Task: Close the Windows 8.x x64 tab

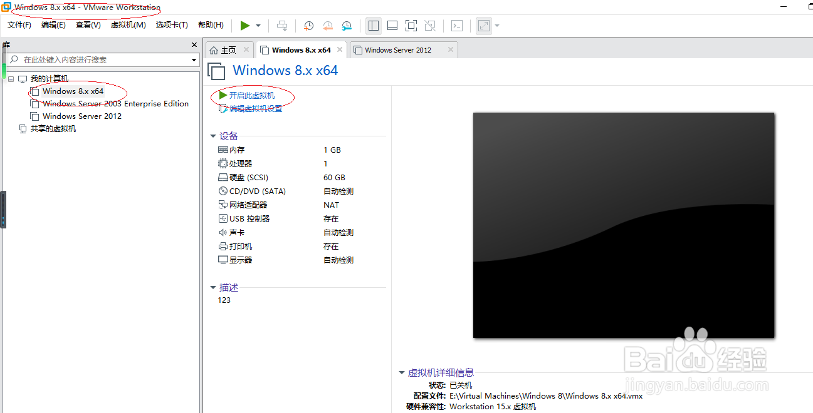Action: pos(340,49)
